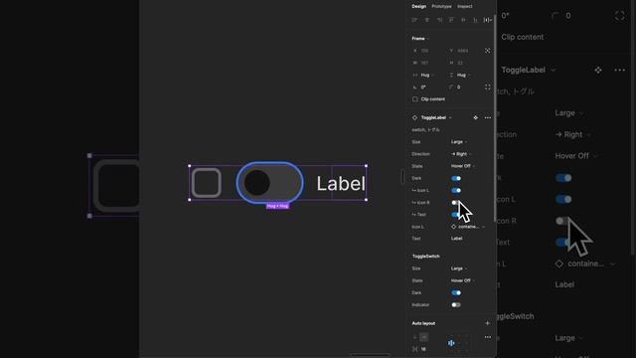Open ToggleLabel Size dropdown in the small Design panel
The image size is (636, 358).
pyautogui.click(x=459, y=142)
